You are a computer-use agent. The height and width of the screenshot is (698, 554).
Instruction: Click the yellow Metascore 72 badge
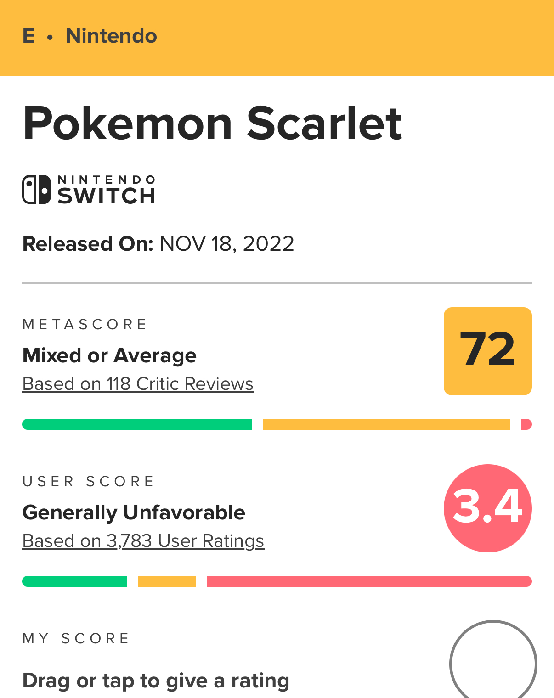click(487, 351)
